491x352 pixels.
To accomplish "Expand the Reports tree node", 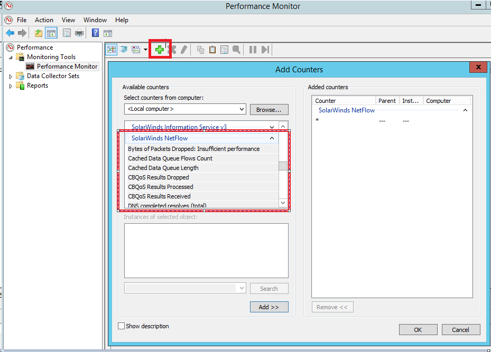I will (11, 86).
